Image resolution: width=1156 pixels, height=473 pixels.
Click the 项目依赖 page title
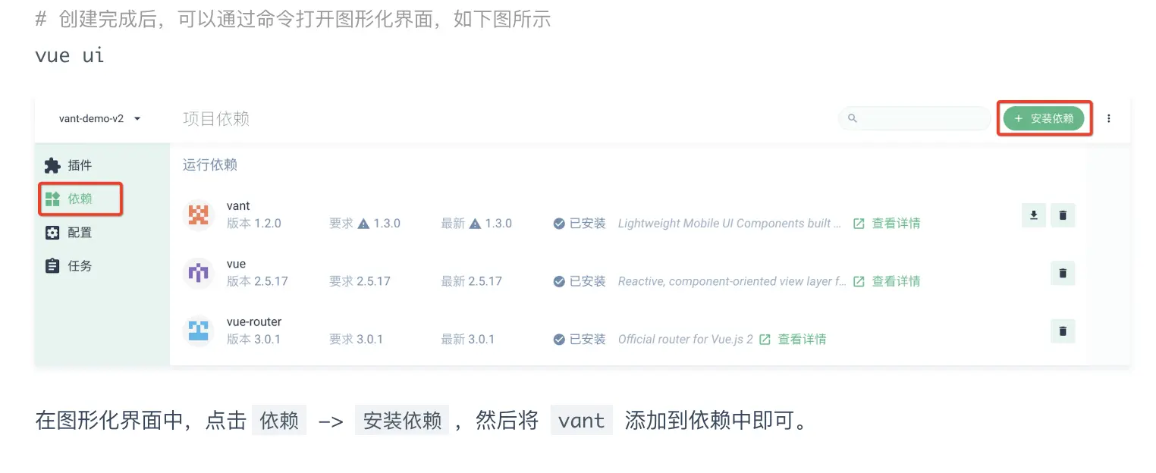coord(216,118)
